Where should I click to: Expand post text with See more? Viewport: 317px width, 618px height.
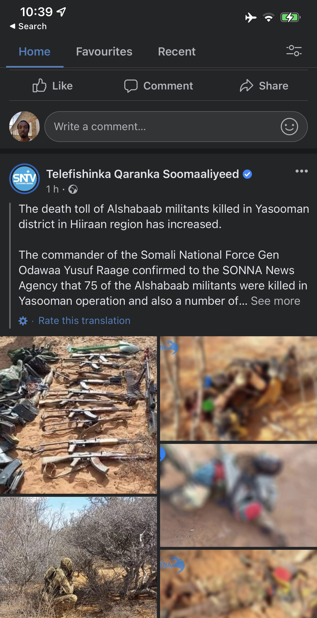click(275, 301)
